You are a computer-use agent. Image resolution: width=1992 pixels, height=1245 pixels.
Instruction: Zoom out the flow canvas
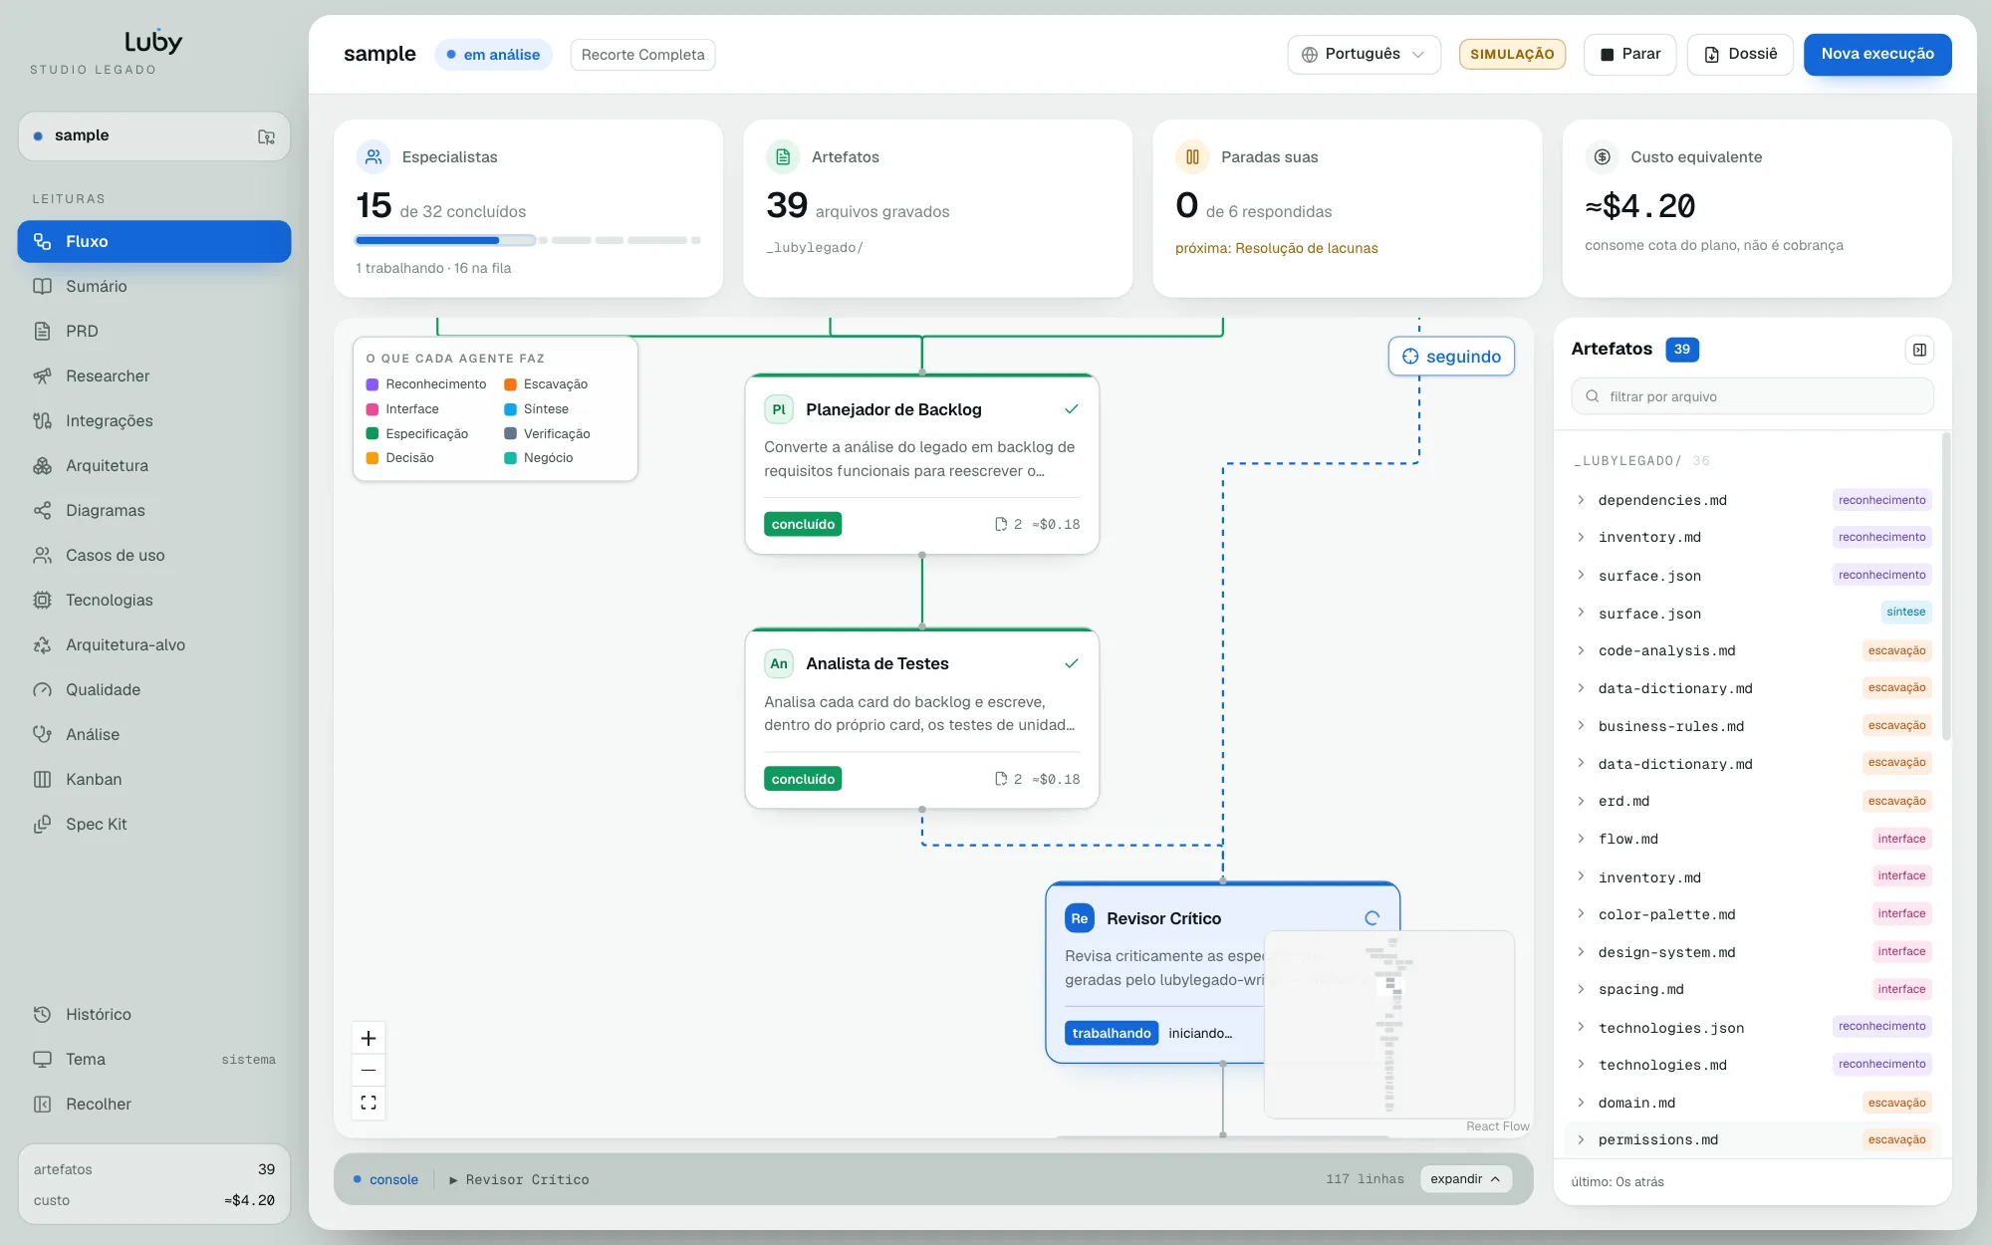(369, 1070)
